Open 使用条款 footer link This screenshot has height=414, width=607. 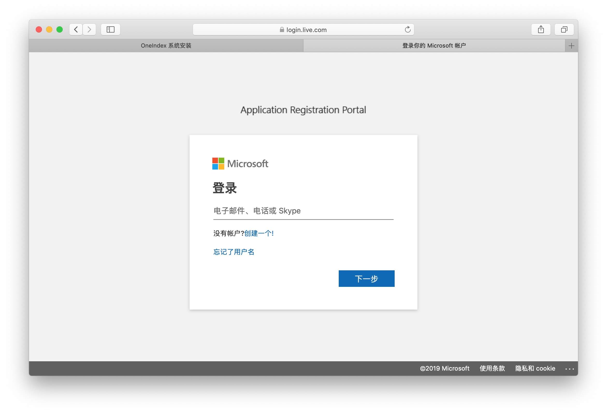point(492,368)
